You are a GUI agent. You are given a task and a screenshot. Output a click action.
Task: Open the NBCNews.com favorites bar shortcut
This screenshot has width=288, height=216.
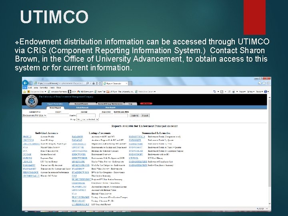coord(85,92)
